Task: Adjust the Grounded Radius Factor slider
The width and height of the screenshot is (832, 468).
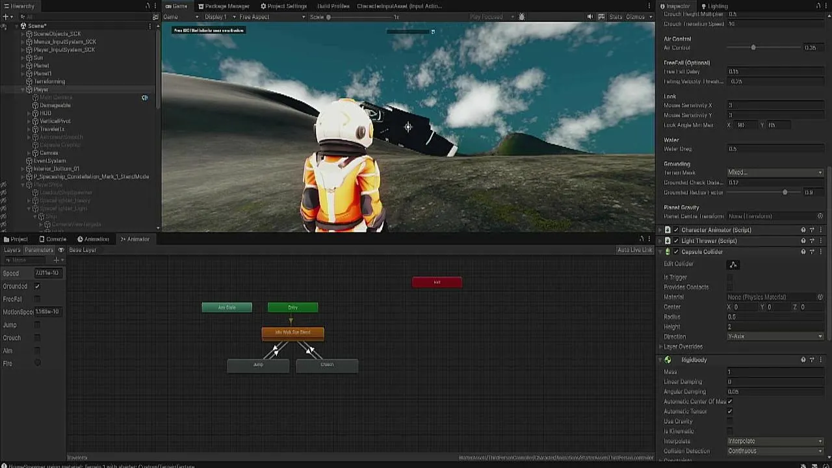Action: (x=785, y=192)
